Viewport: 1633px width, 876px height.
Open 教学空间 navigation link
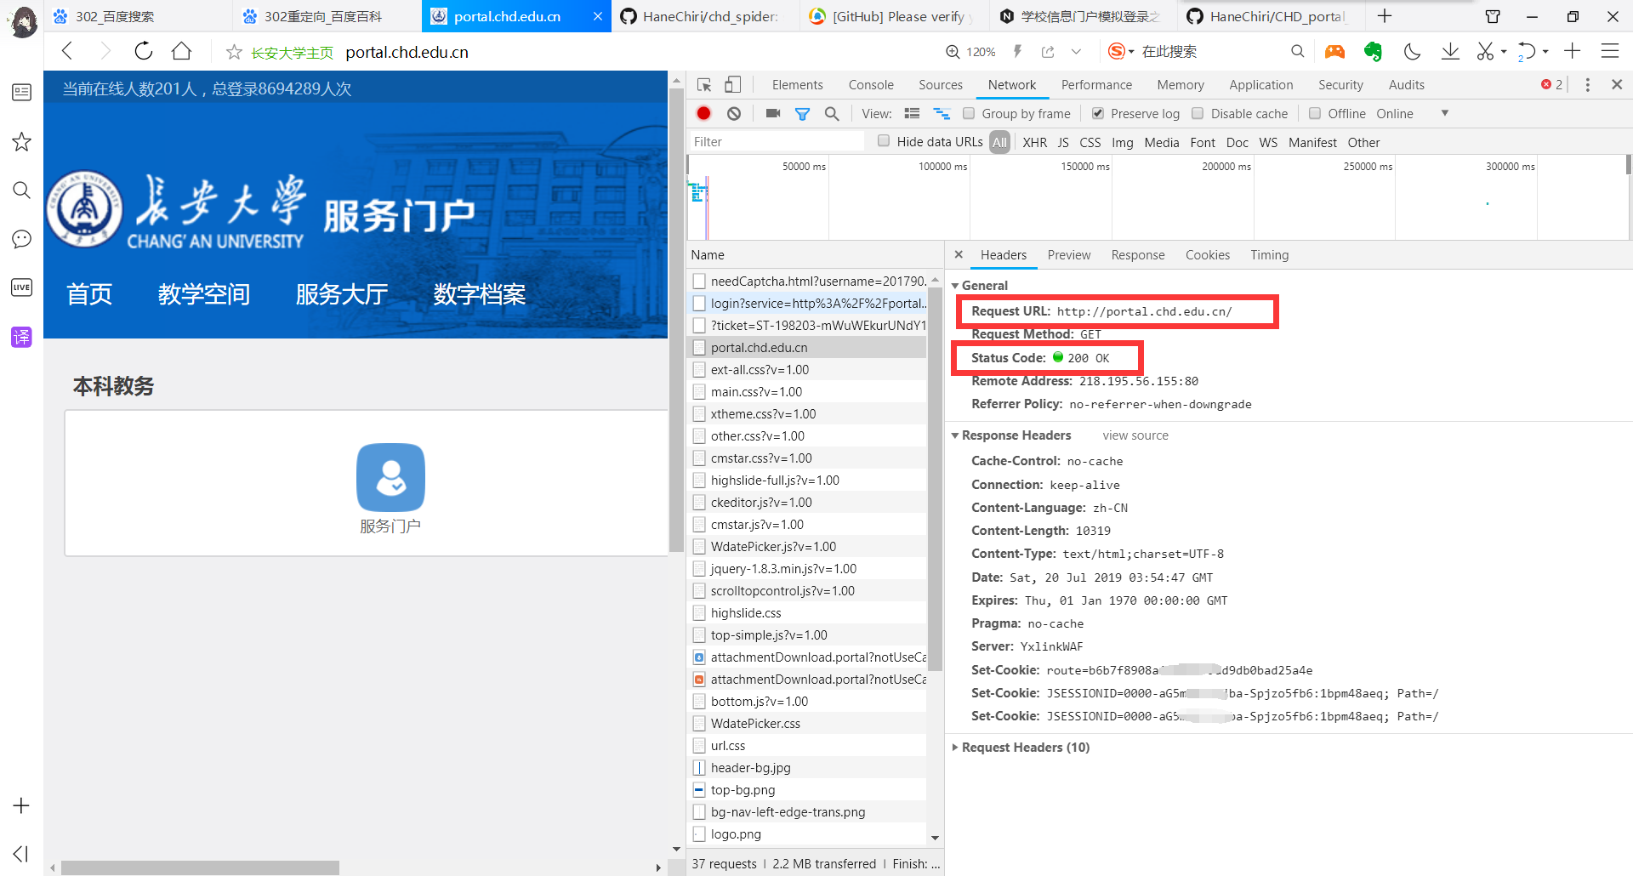pyautogui.click(x=204, y=294)
